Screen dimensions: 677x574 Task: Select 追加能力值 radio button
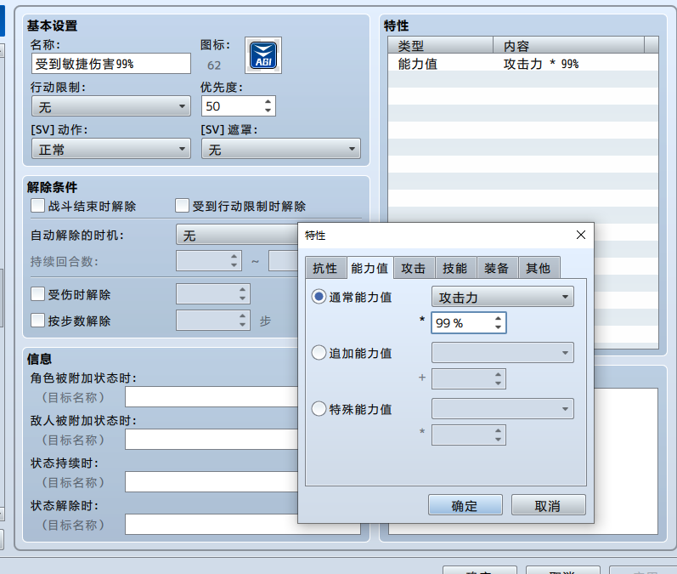click(319, 353)
